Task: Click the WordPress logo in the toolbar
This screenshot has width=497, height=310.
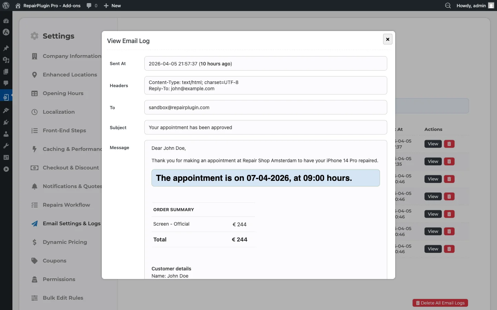Action: 6,6
